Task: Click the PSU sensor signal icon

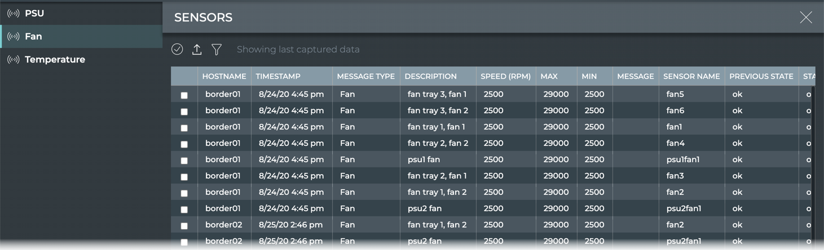Action: (x=13, y=14)
